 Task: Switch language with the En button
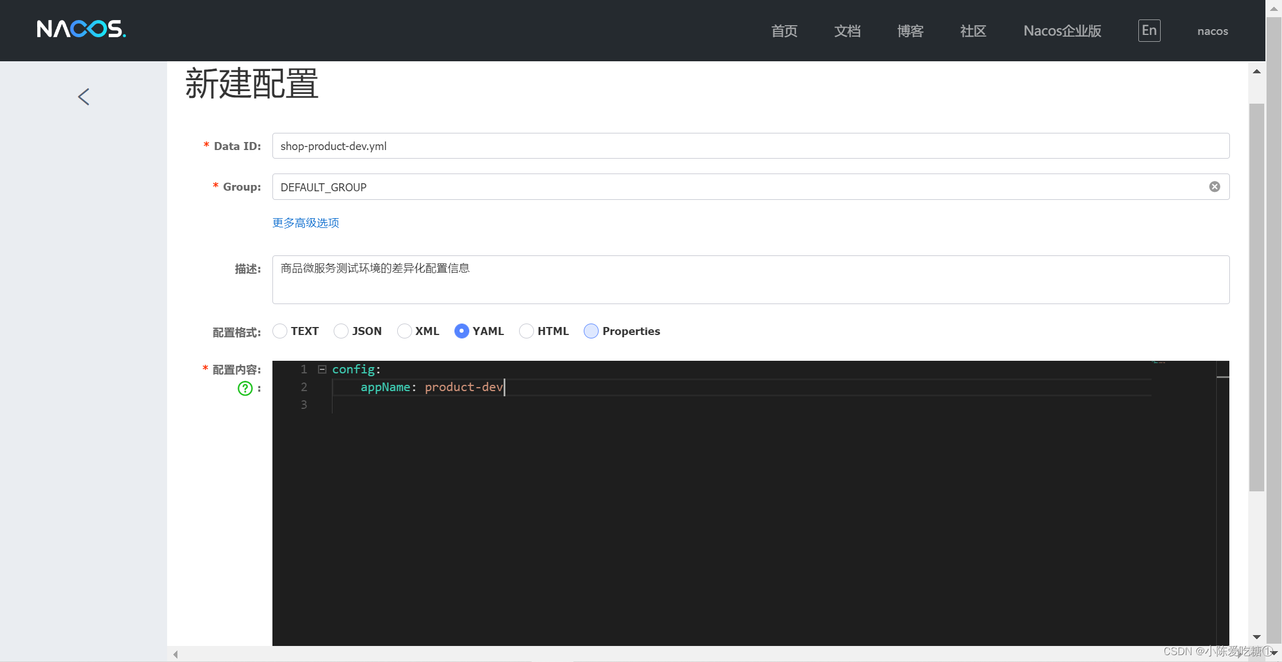tap(1149, 30)
